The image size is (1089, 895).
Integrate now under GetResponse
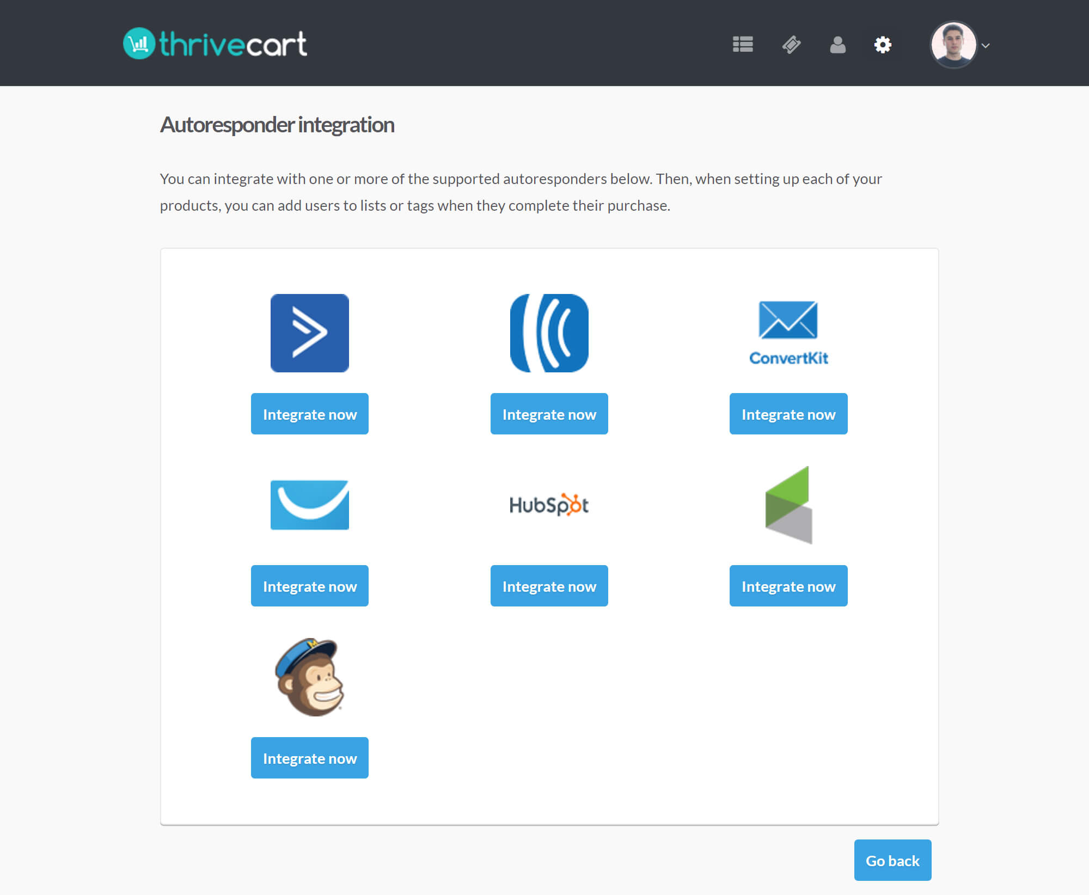coord(310,586)
